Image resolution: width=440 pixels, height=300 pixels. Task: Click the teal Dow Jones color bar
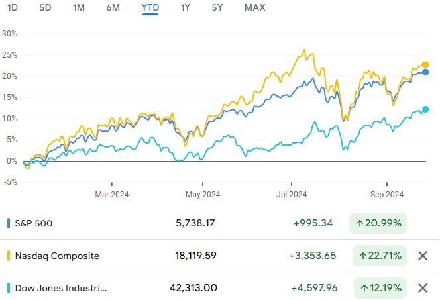pos(9,288)
